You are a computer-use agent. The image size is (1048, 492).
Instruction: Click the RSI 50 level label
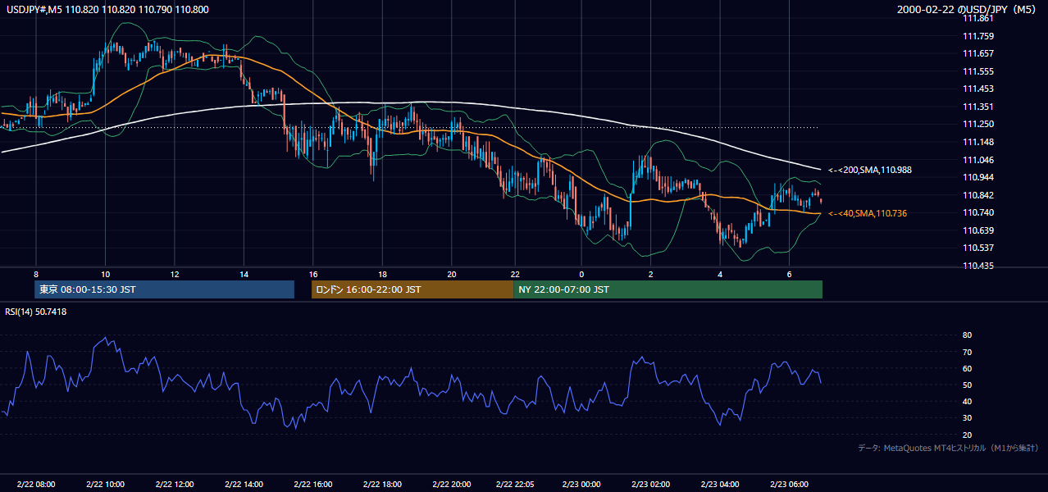coord(967,385)
